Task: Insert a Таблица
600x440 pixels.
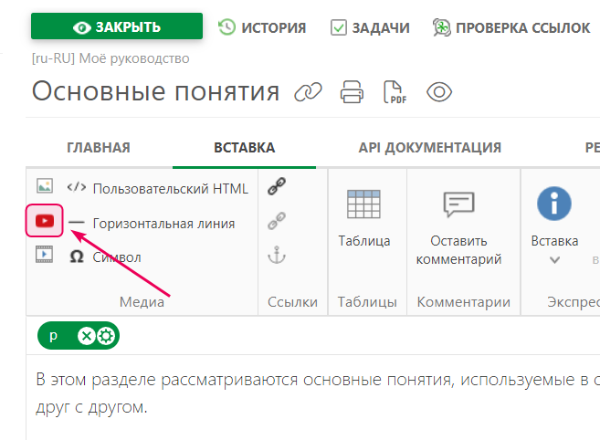Action: 363,219
